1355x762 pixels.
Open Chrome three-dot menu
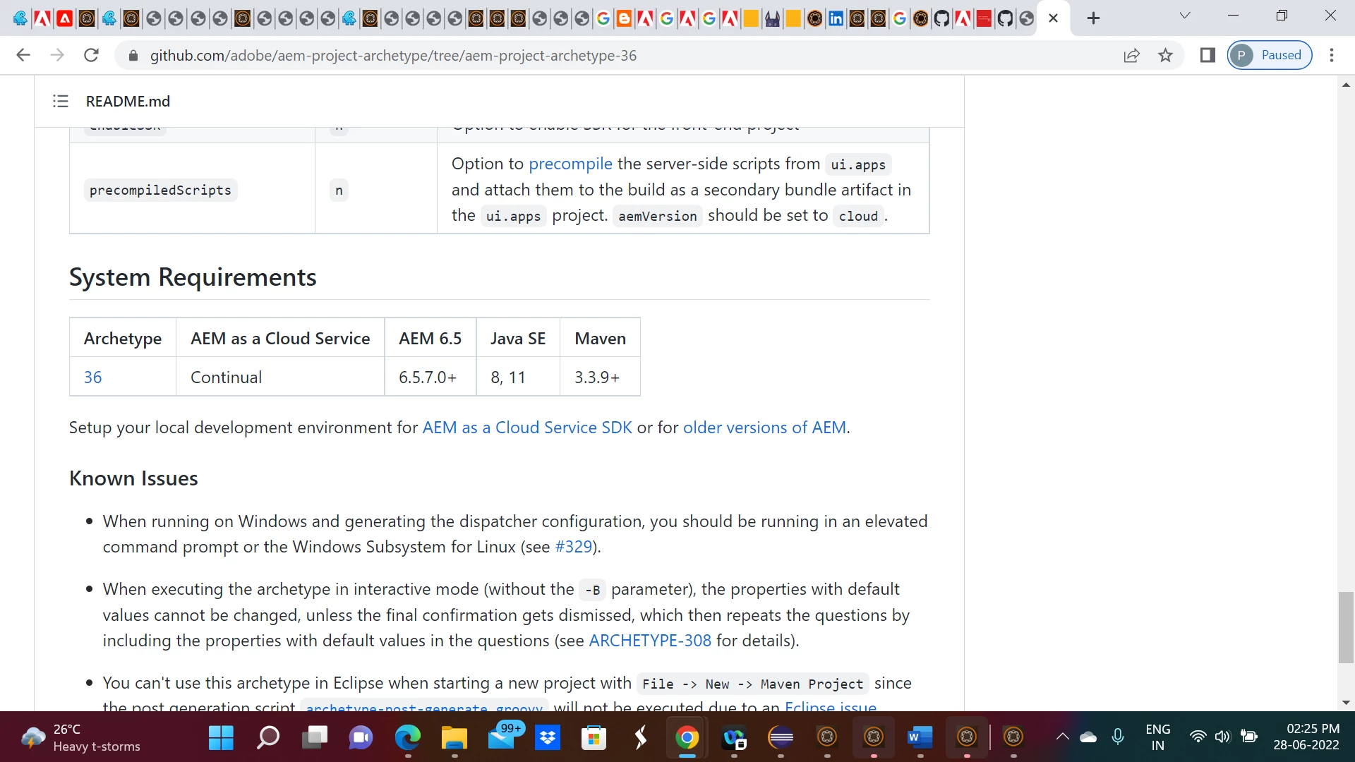[1332, 55]
